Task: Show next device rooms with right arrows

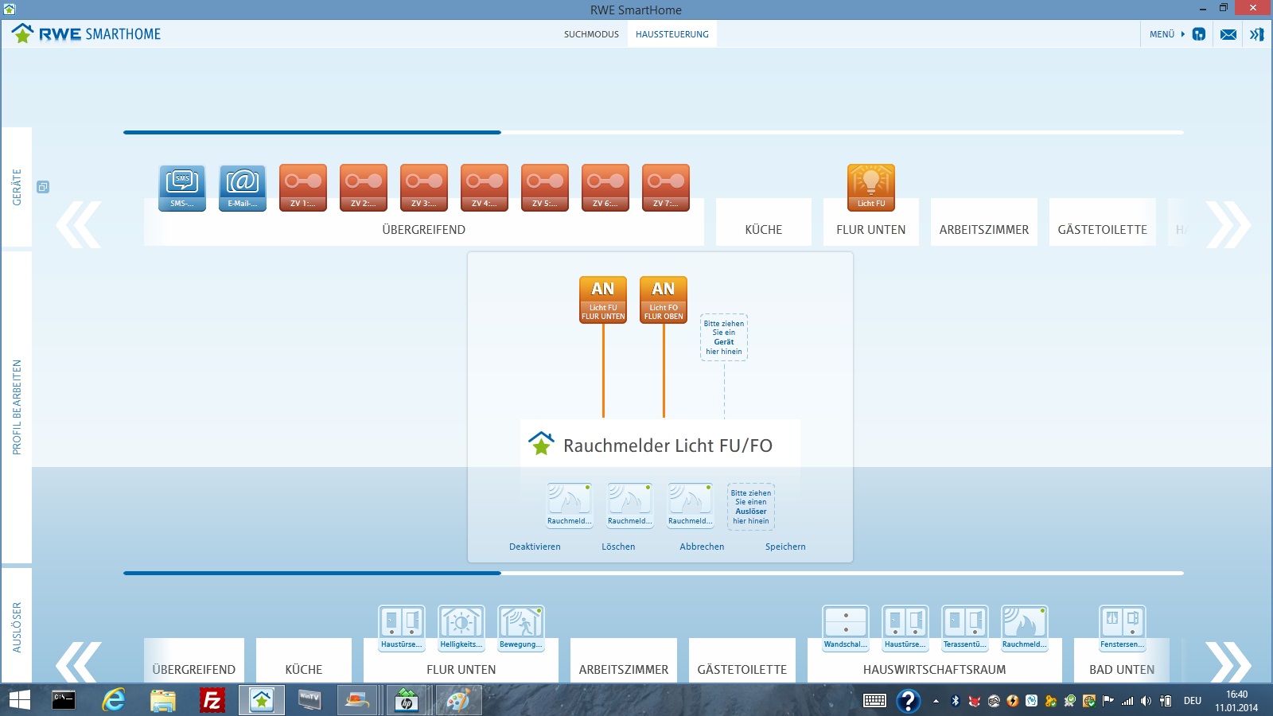Action: pos(1228,225)
